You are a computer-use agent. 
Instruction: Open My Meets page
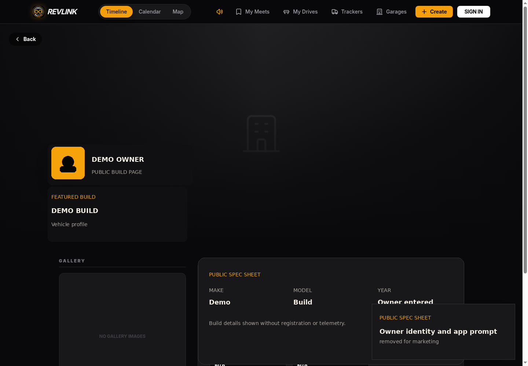pyautogui.click(x=253, y=12)
